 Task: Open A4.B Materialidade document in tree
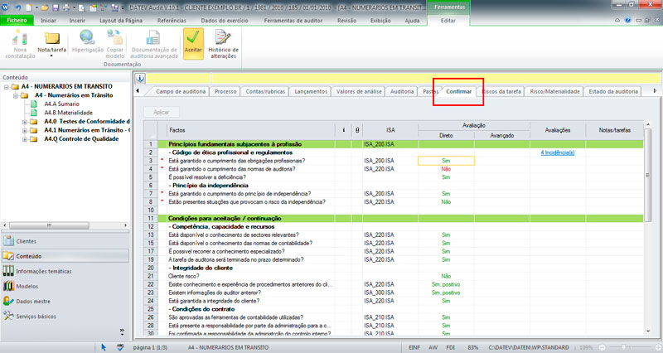[x=69, y=113]
